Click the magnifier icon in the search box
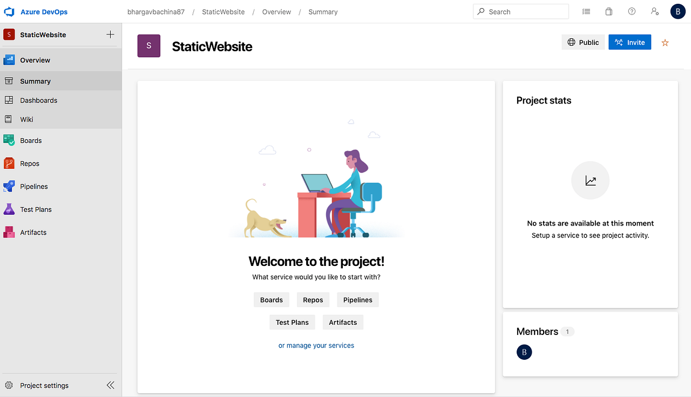 (x=481, y=11)
